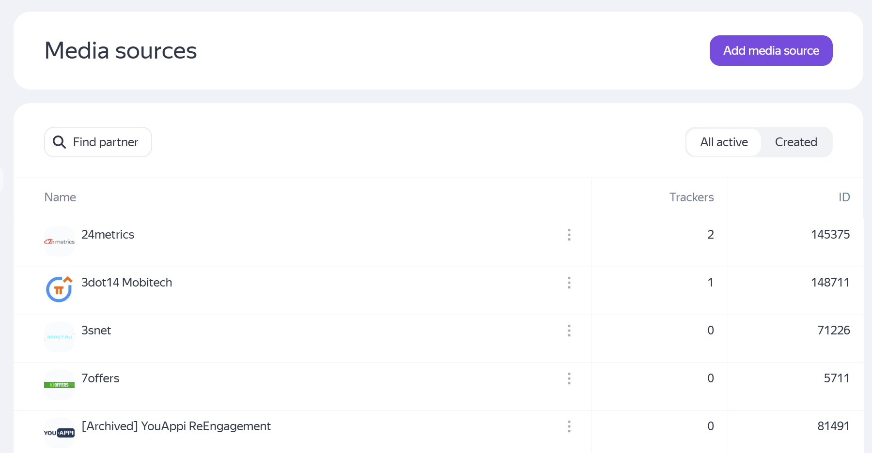Click the search magnifier icon

click(59, 142)
